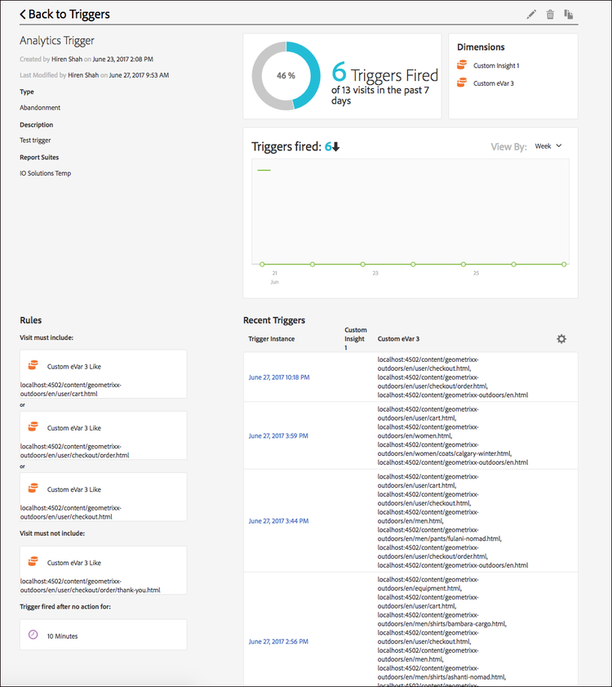This screenshot has width=612, height=687.
Task: Click database icon in cart.html rule
Action: (x=33, y=366)
